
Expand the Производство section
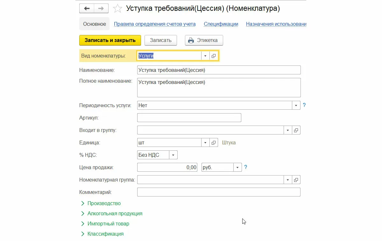coord(101,203)
